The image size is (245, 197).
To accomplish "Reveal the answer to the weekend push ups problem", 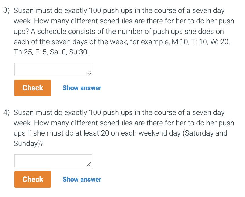I will coord(82,179).
